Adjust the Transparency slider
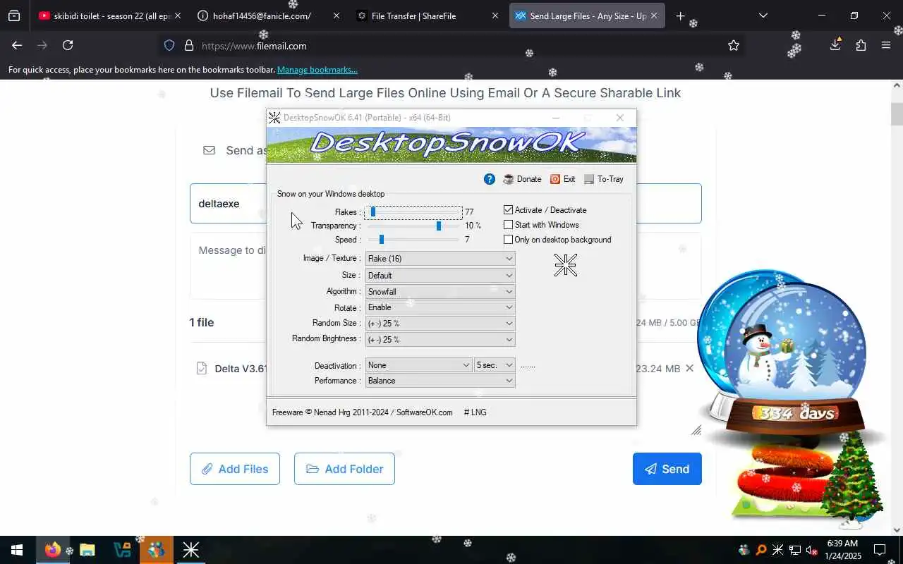This screenshot has width=903, height=564. (413, 226)
